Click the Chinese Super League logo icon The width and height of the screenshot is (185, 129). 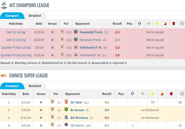coord(4,75)
